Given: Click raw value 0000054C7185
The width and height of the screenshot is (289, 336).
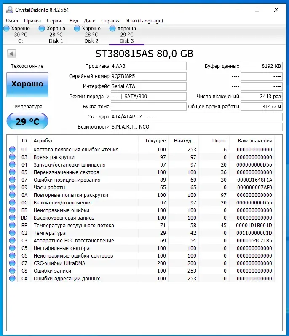Looking at the screenshot, I should click(254, 241).
